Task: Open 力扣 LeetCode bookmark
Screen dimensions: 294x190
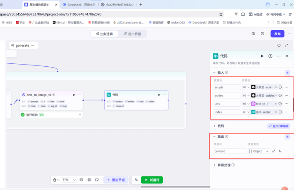Action: [x=128, y=23]
